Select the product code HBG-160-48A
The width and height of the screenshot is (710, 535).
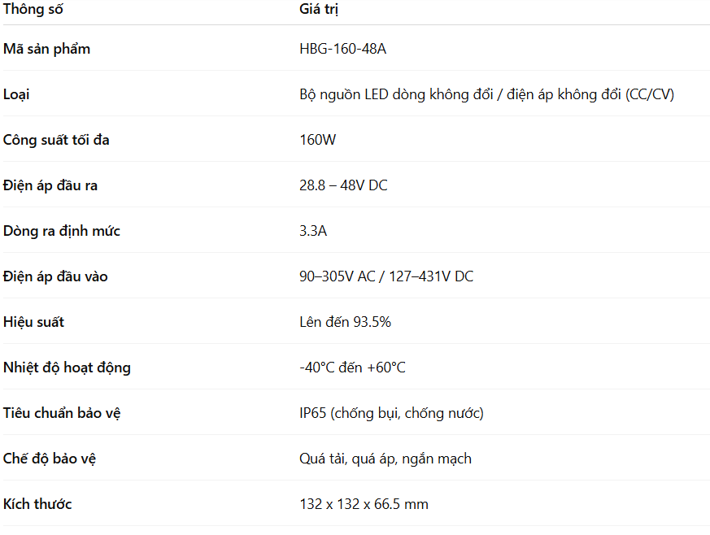[342, 49]
